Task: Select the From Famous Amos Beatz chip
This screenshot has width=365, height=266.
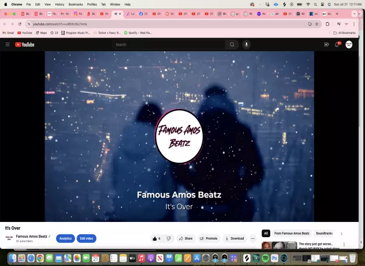Action: [291, 233]
